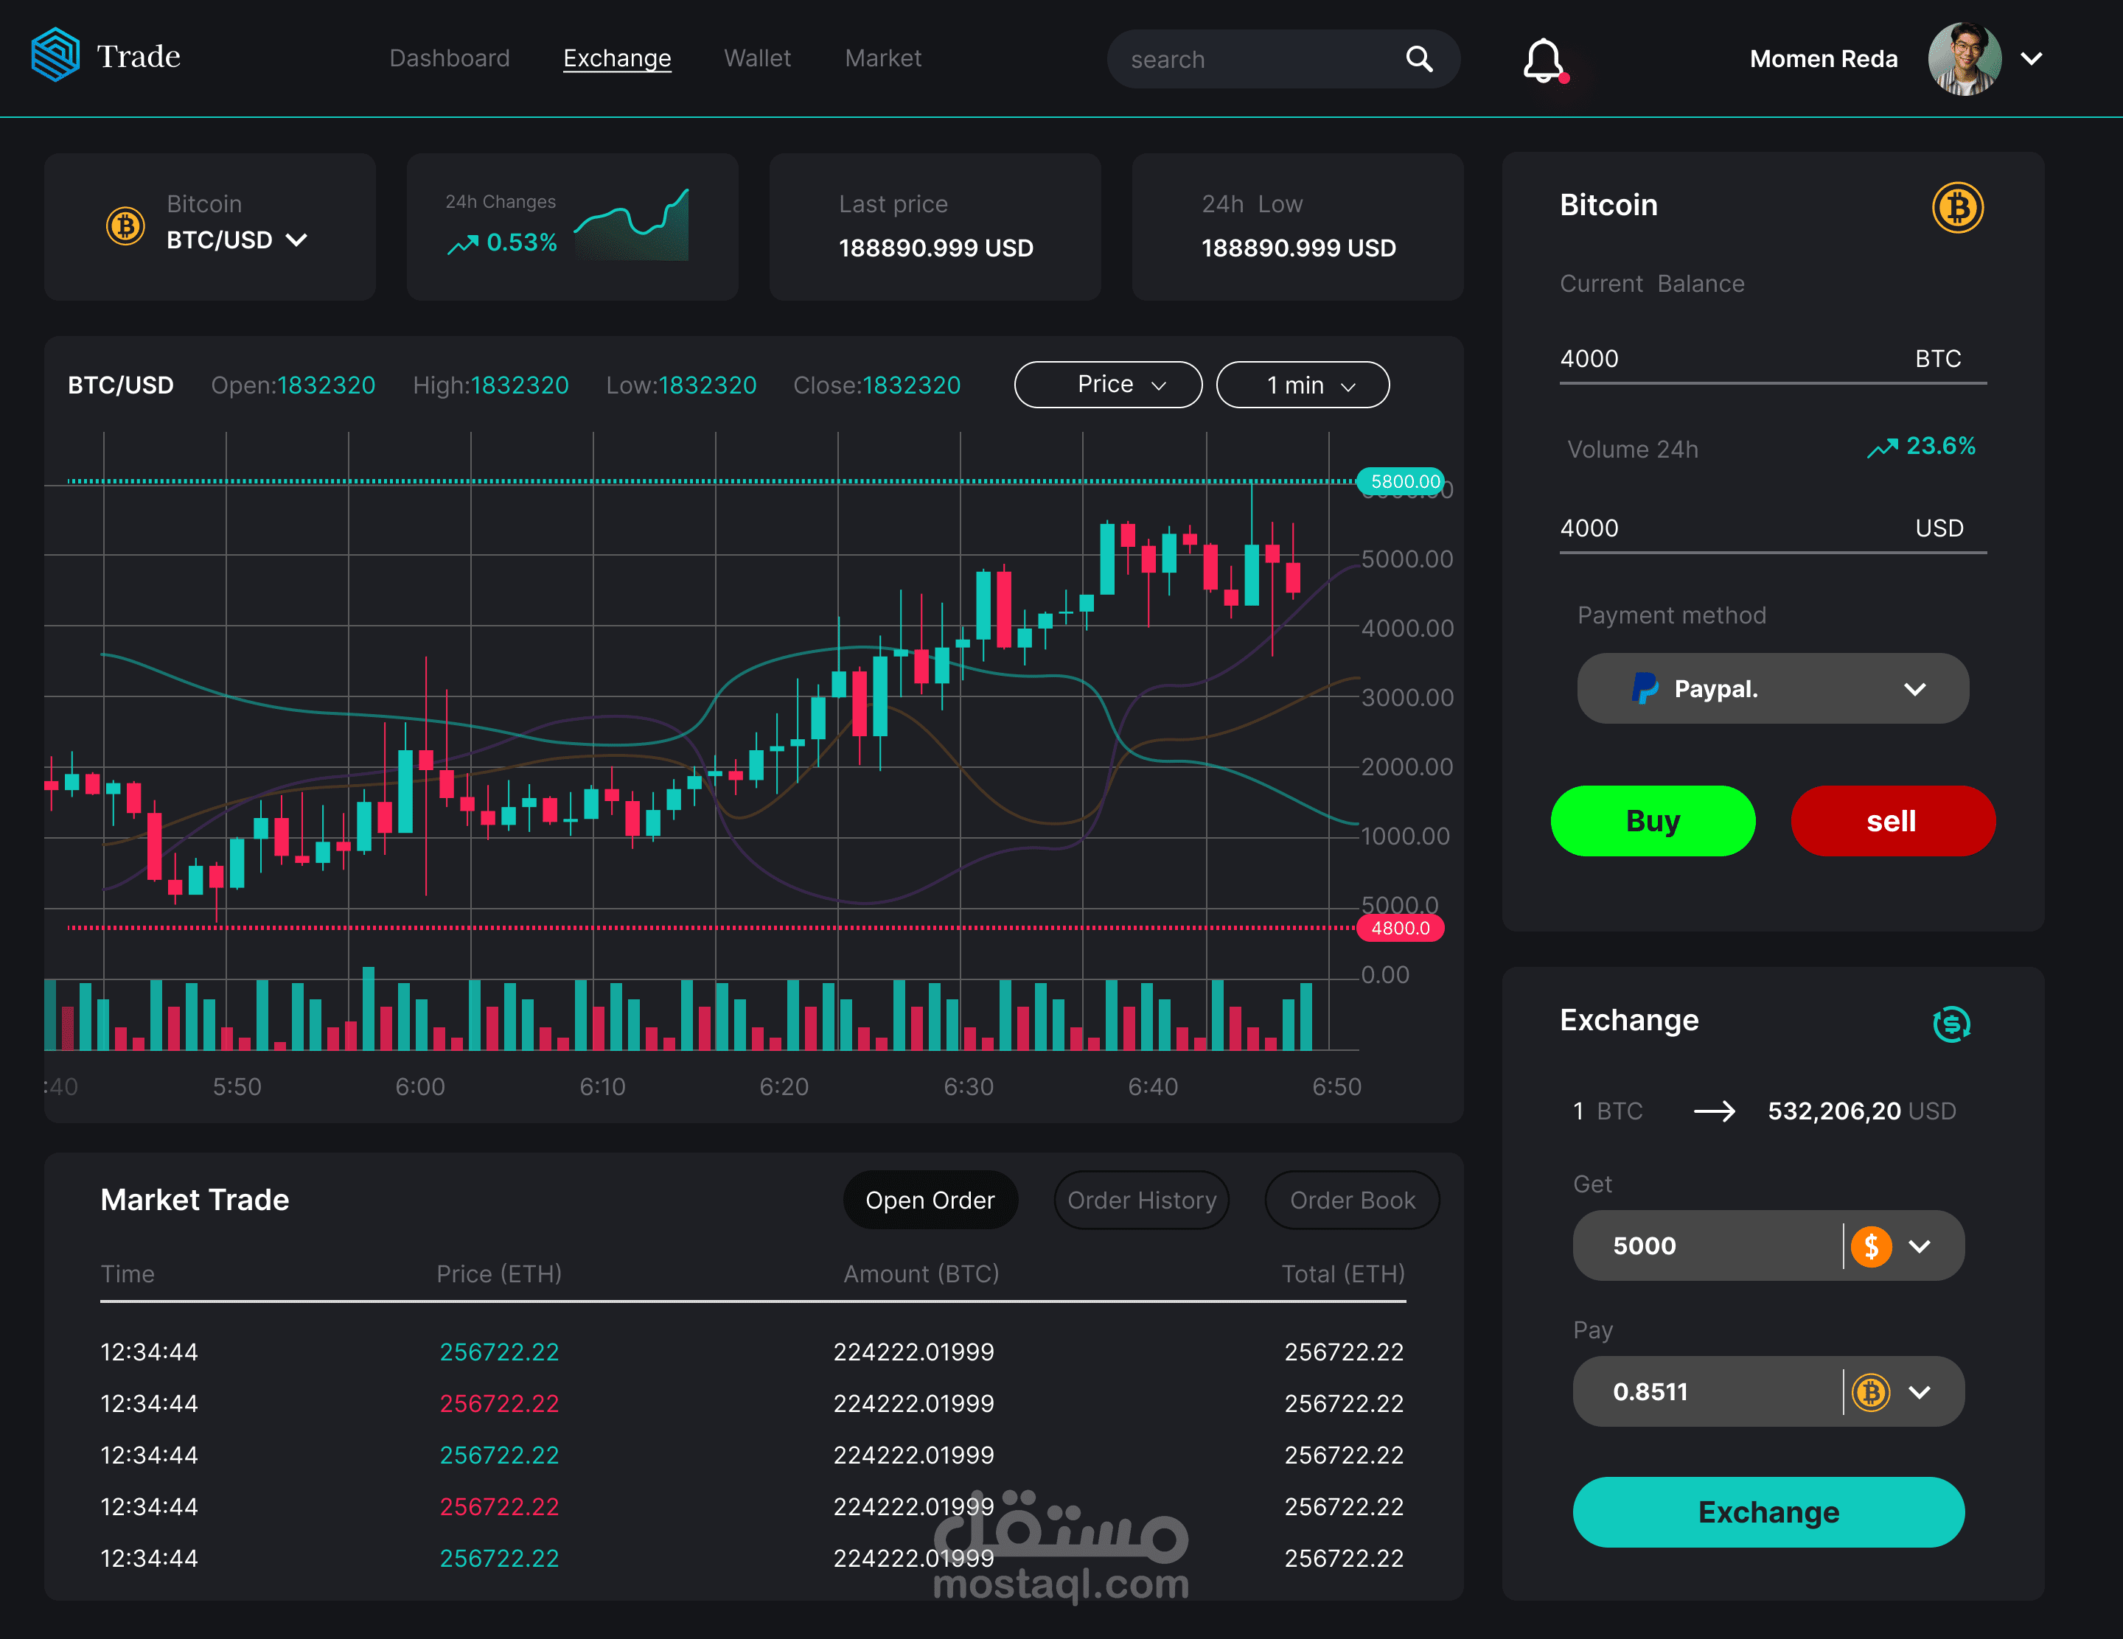Switch to Order History tab
The image size is (2123, 1639).
click(x=1141, y=1201)
